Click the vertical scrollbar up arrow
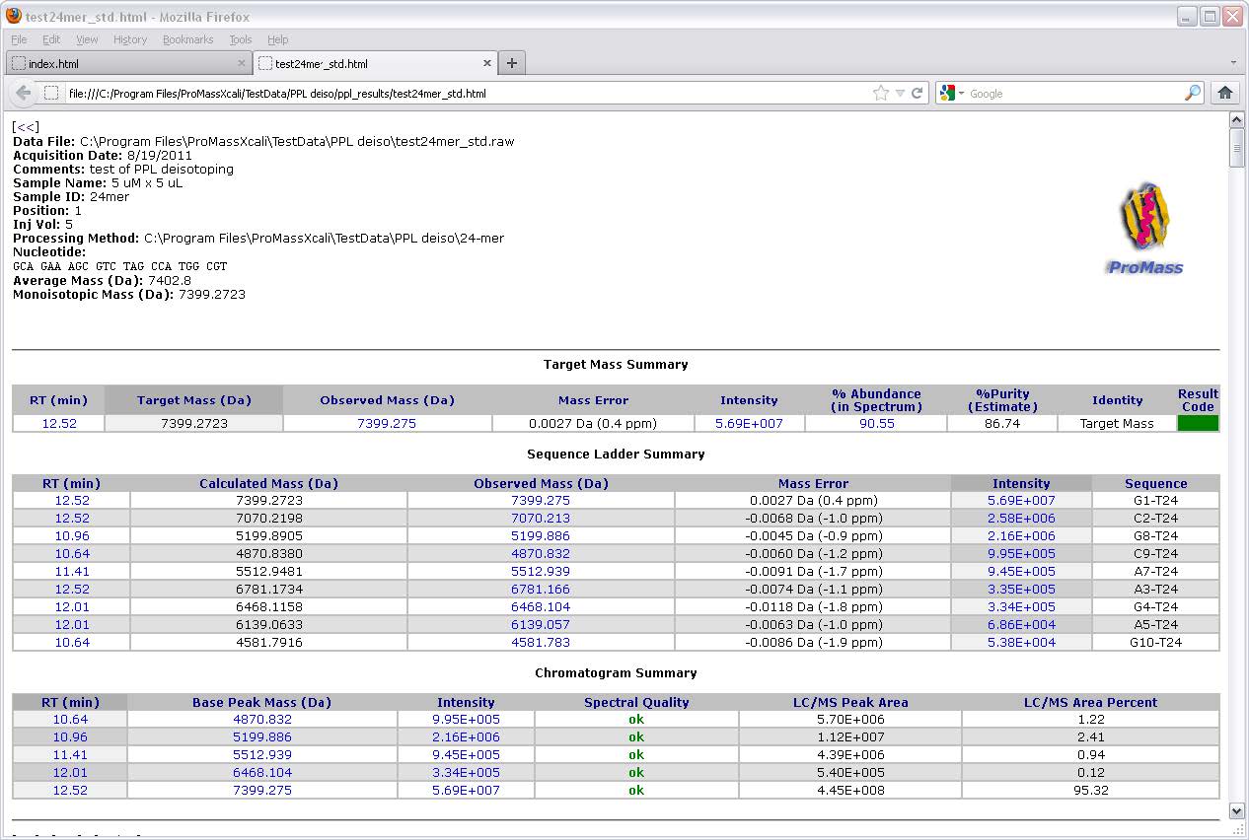This screenshot has width=1249, height=840. point(1237,120)
